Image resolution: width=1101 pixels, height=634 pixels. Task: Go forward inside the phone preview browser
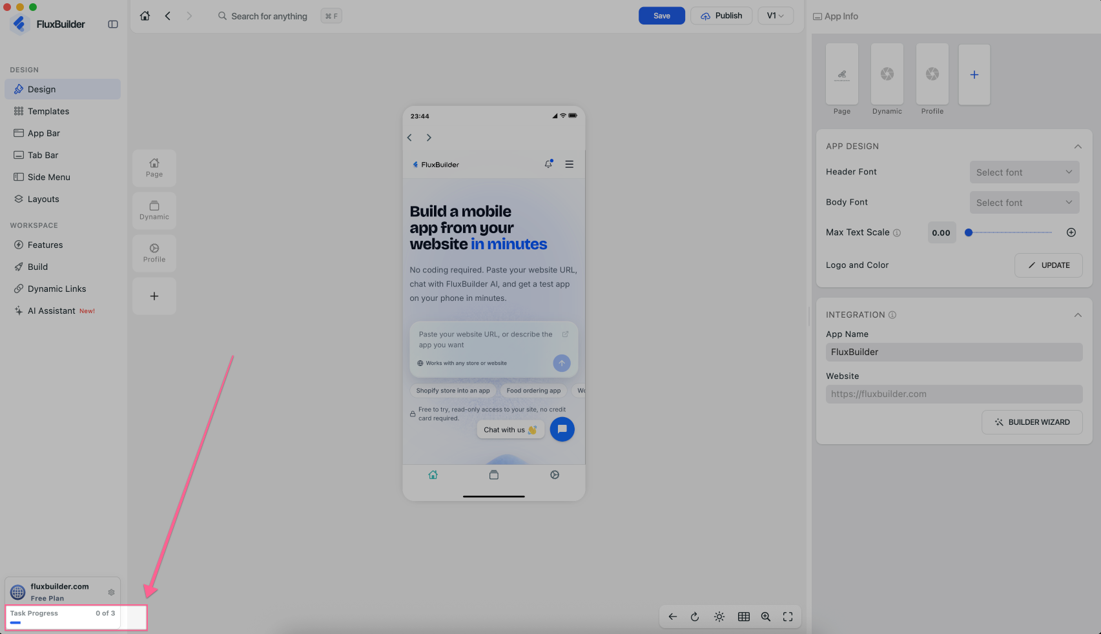pos(429,138)
